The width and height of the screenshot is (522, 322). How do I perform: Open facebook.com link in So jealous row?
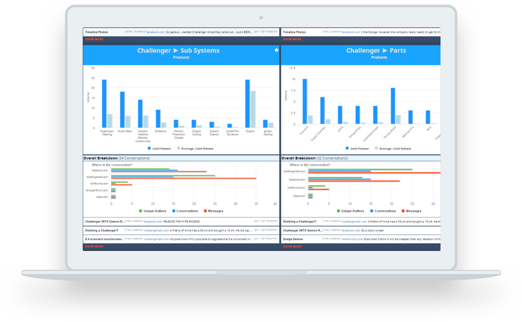click(156, 32)
